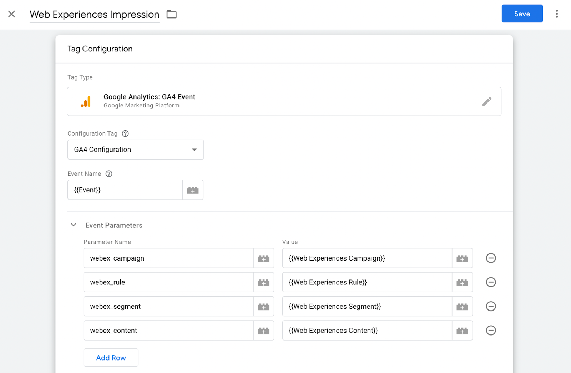Collapse the Event Parameters section
This screenshot has width=571, height=373.
coord(74,225)
